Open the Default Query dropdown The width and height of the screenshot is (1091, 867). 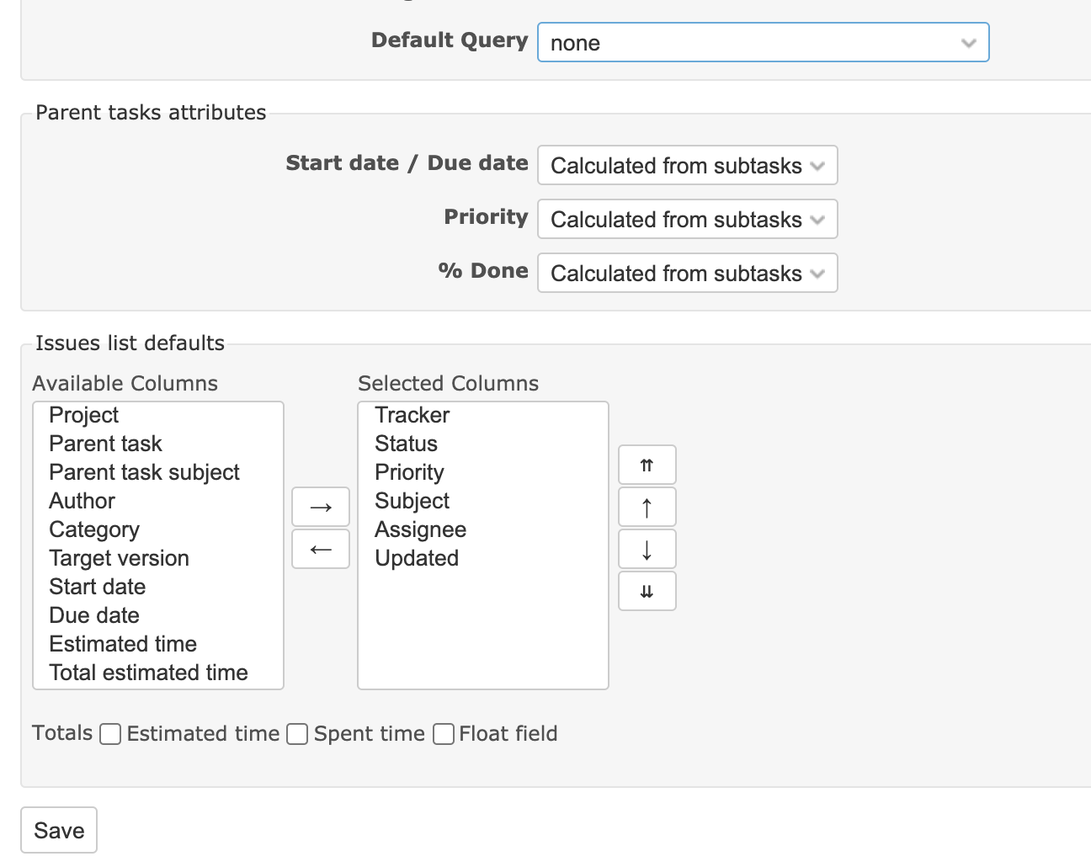pos(763,42)
